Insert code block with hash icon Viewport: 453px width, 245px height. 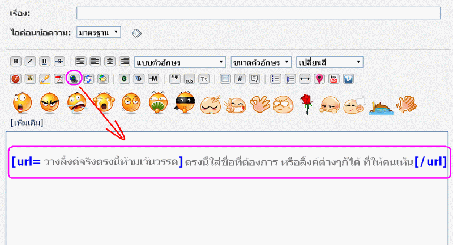click(x=240, y=79)
